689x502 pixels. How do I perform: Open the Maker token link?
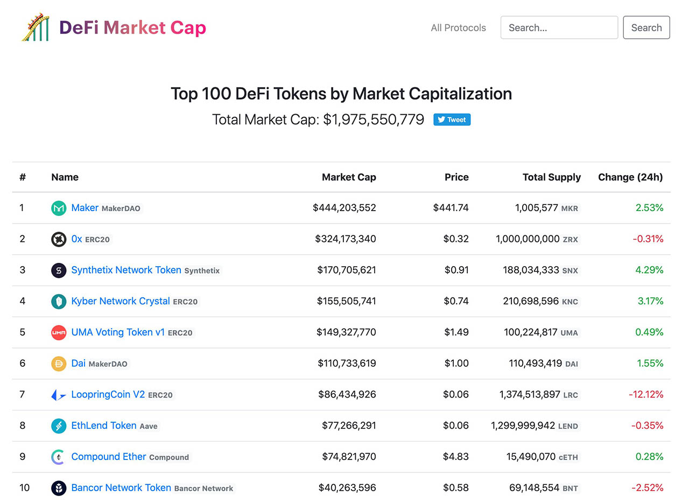coord(85,207)
